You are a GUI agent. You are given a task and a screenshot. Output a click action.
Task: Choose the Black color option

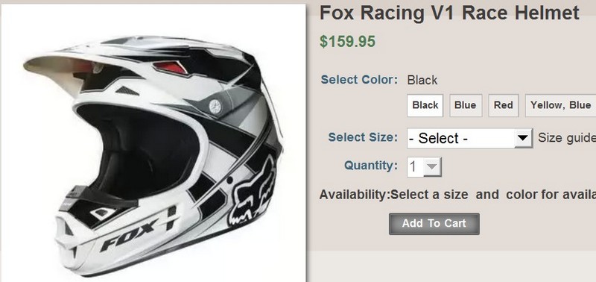425,105
